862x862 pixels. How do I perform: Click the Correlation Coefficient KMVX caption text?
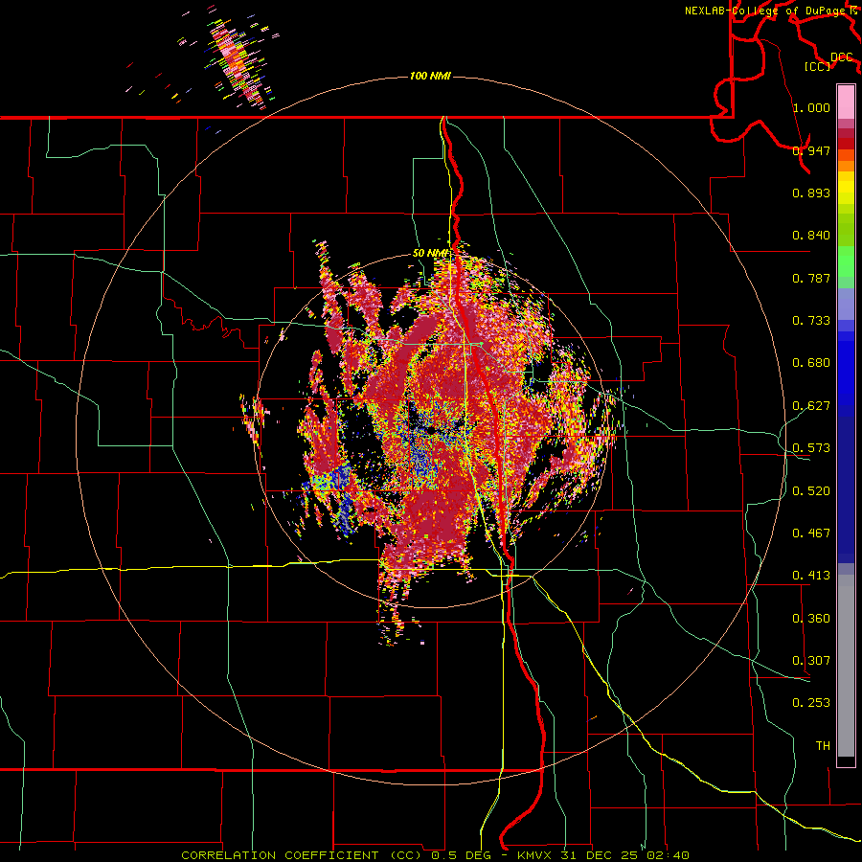tap(435, 855)
